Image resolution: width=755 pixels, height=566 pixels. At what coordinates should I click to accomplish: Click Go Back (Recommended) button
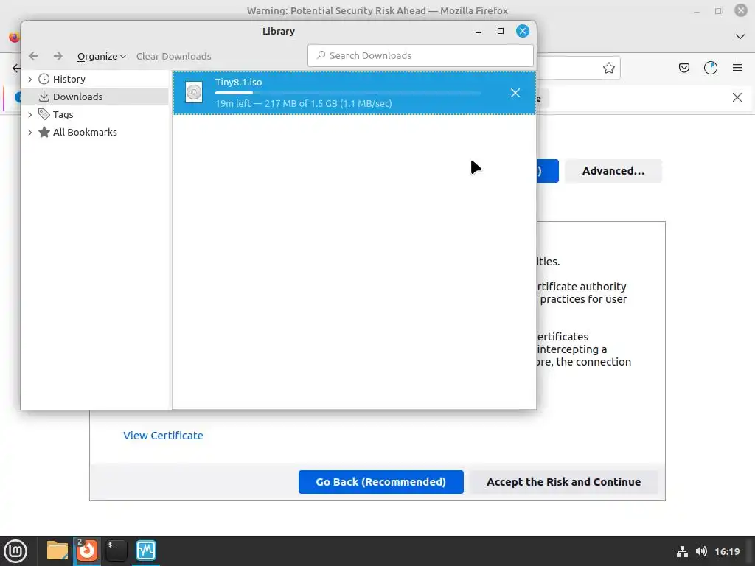(x=381, y=482)
